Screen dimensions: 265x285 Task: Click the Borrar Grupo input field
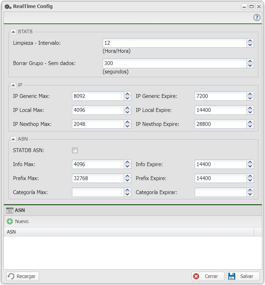(174, 63)
